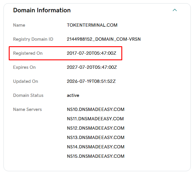Select name server NS13.DNSMADEEASY.COM
This screenshot has height=175, width=194.
click(96, 138)
